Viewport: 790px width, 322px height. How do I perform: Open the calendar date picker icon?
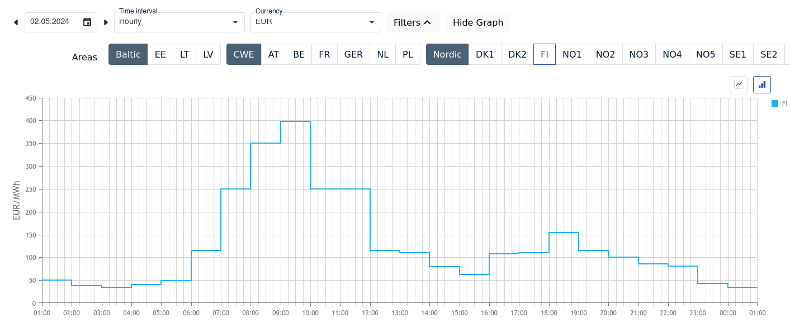[87, 22]
